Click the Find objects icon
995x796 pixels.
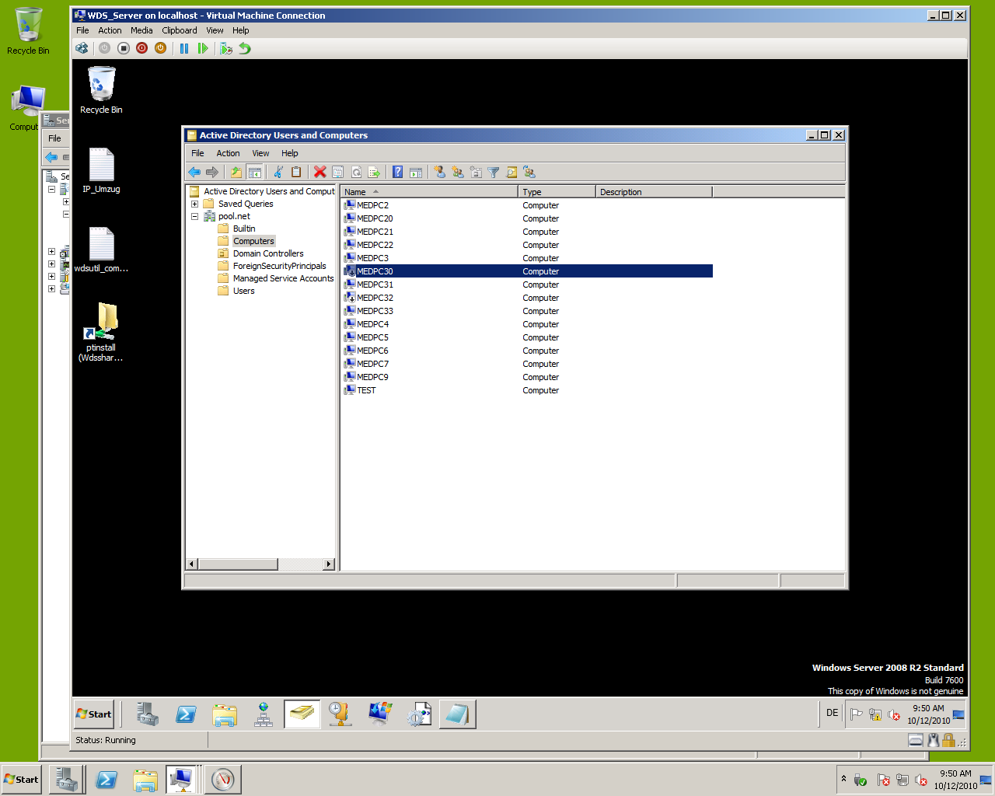click(511, 172)
